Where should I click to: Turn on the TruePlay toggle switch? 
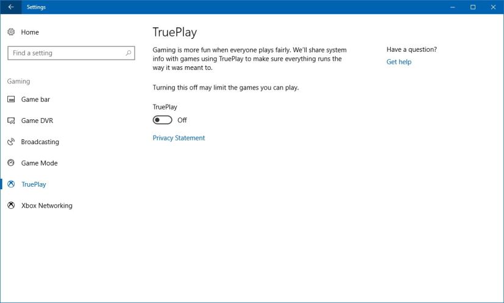(162, 120)
